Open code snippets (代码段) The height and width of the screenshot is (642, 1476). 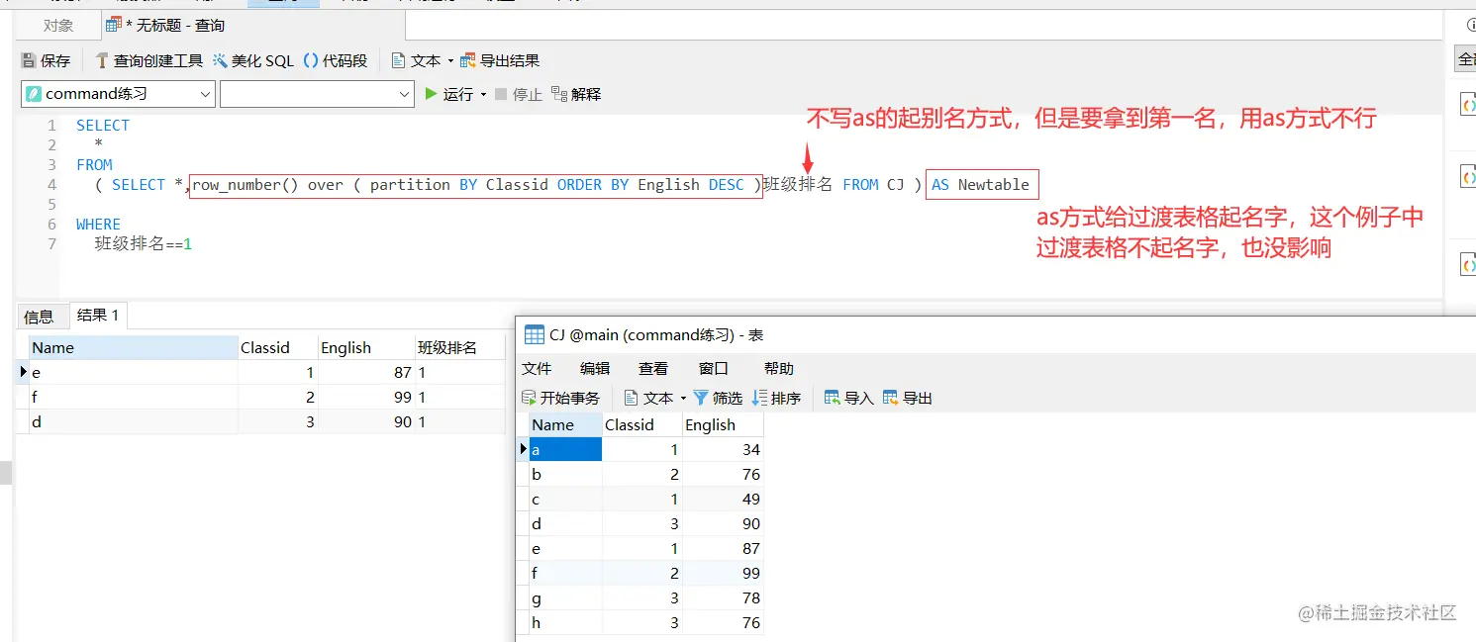pyautogui.click(x=335, y=60)
